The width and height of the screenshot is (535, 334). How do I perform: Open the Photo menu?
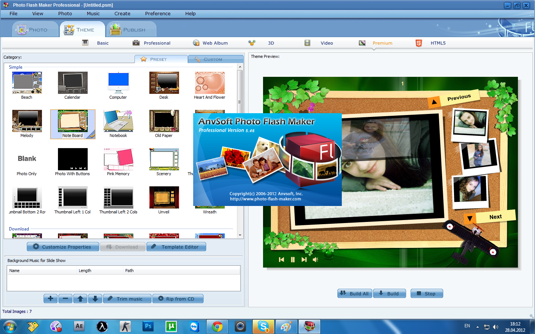[65, 13]
